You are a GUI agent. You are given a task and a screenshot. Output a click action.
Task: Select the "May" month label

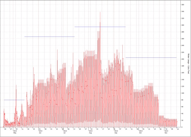tap(15, 133)
